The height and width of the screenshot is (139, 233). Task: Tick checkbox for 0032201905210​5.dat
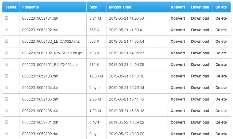[6, 99]
